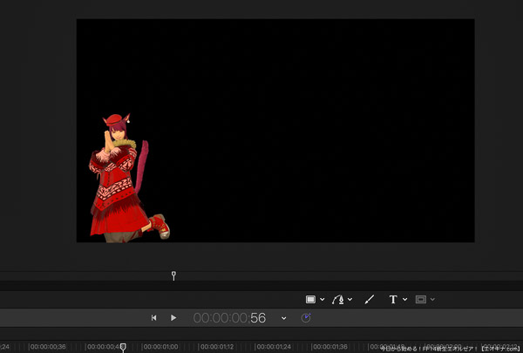The height and width of the screenshot is (353, 523).
Task: Select the Rectangle Mask tool
Action: 421,299
